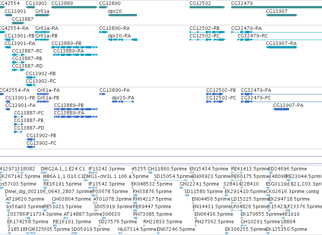Image resolution: width=322 pixels, height=235 pixels.
Task: Select the CG13889 gene label
Action: (62, 3)
